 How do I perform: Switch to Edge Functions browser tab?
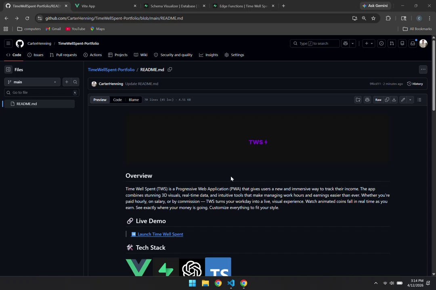tap(243, 6)
